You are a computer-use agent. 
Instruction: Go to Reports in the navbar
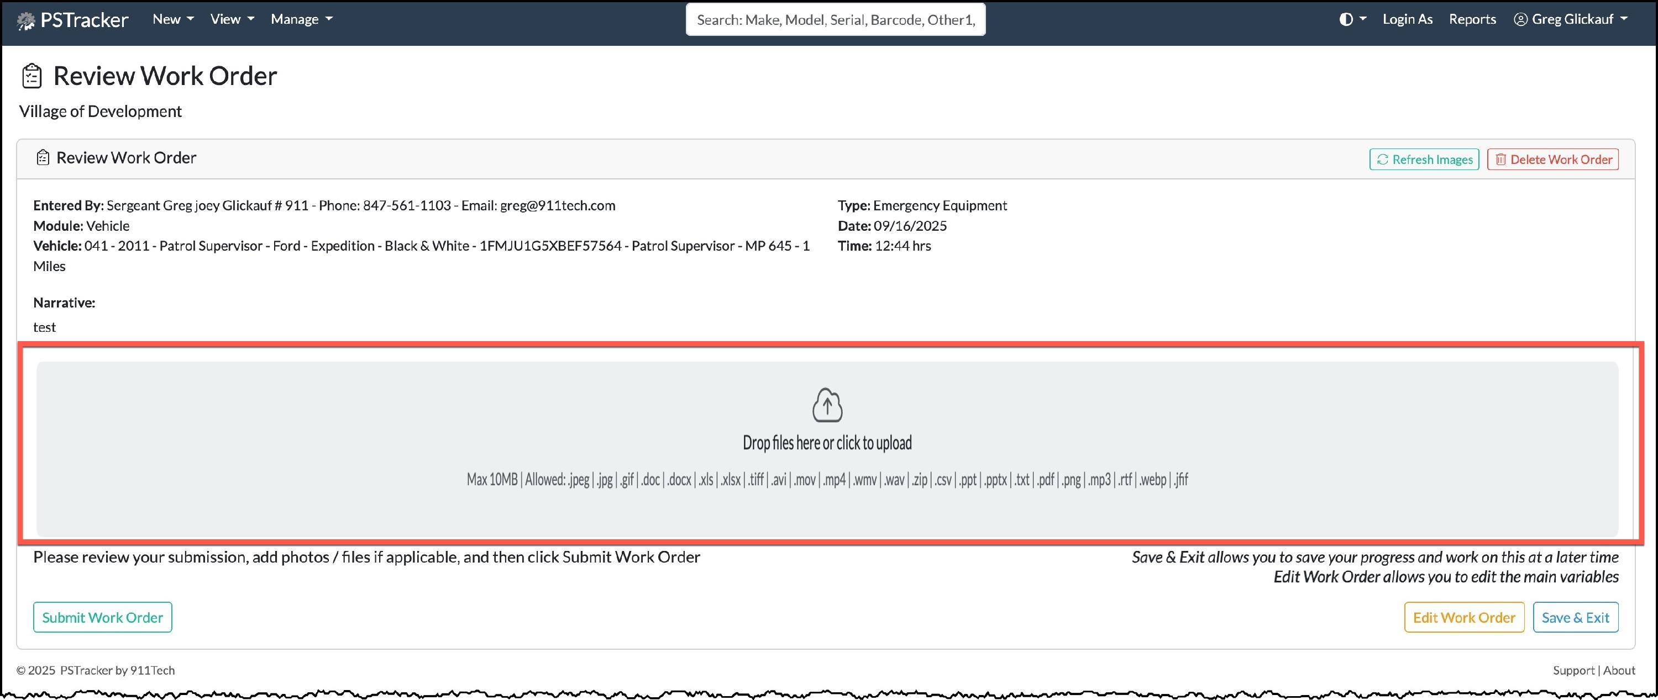1472,19
